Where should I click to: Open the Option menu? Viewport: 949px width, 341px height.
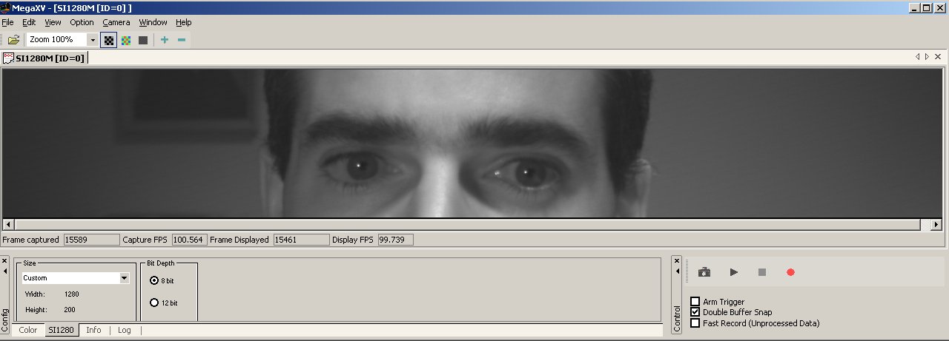(82, 22)
